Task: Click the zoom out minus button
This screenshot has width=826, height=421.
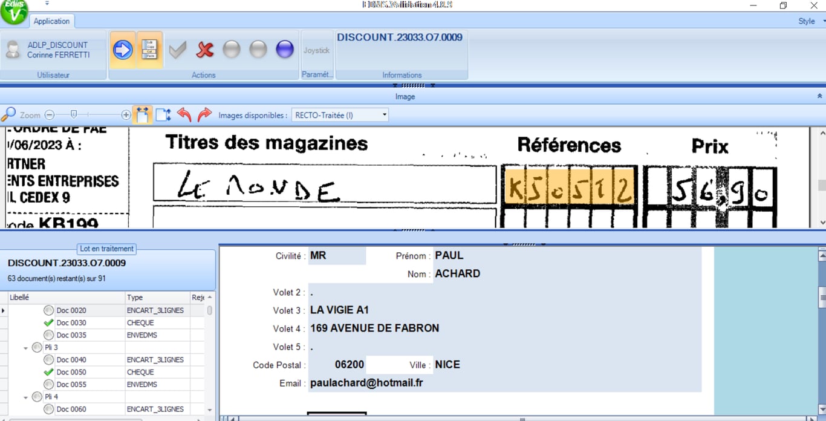Action: 50,115
